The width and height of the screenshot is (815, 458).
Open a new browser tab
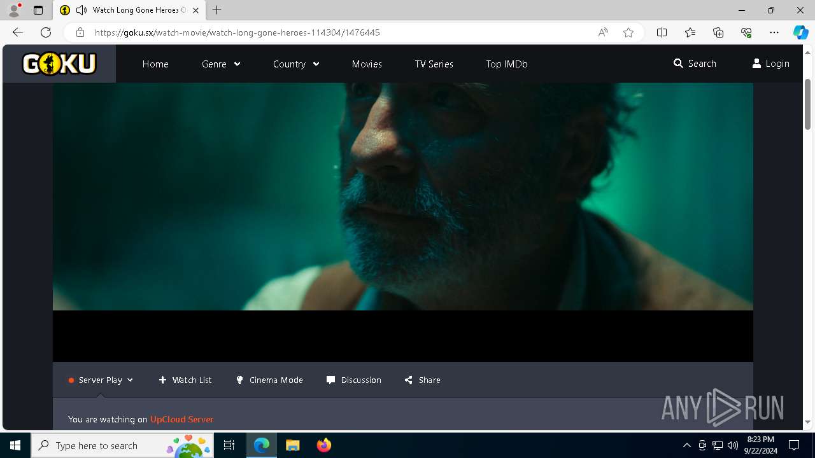pyautogui.click(x=217, y=10)
